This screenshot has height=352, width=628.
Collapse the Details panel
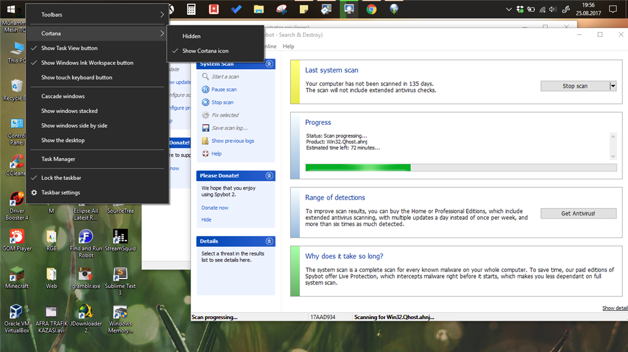click(x=270, y=241)
